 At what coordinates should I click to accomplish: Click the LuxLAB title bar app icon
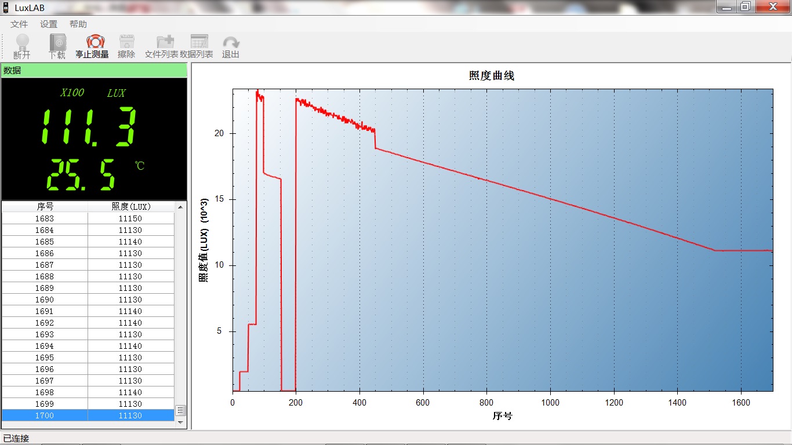pyautogui.click(x=5, y=8)
